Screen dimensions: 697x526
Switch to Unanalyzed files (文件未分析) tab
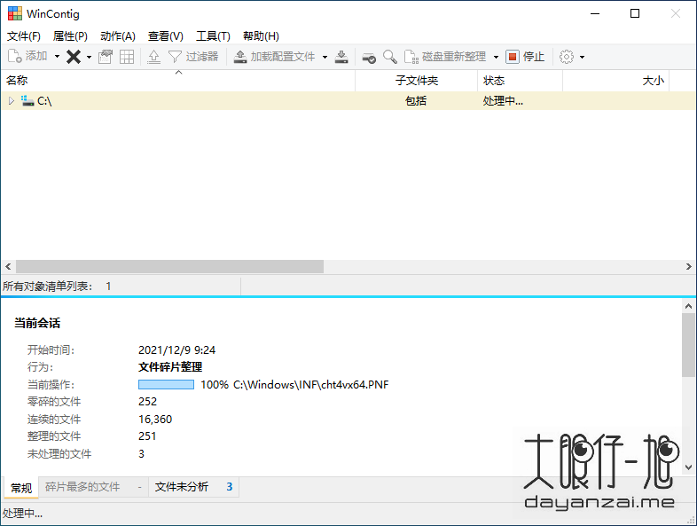pos(194,487)
